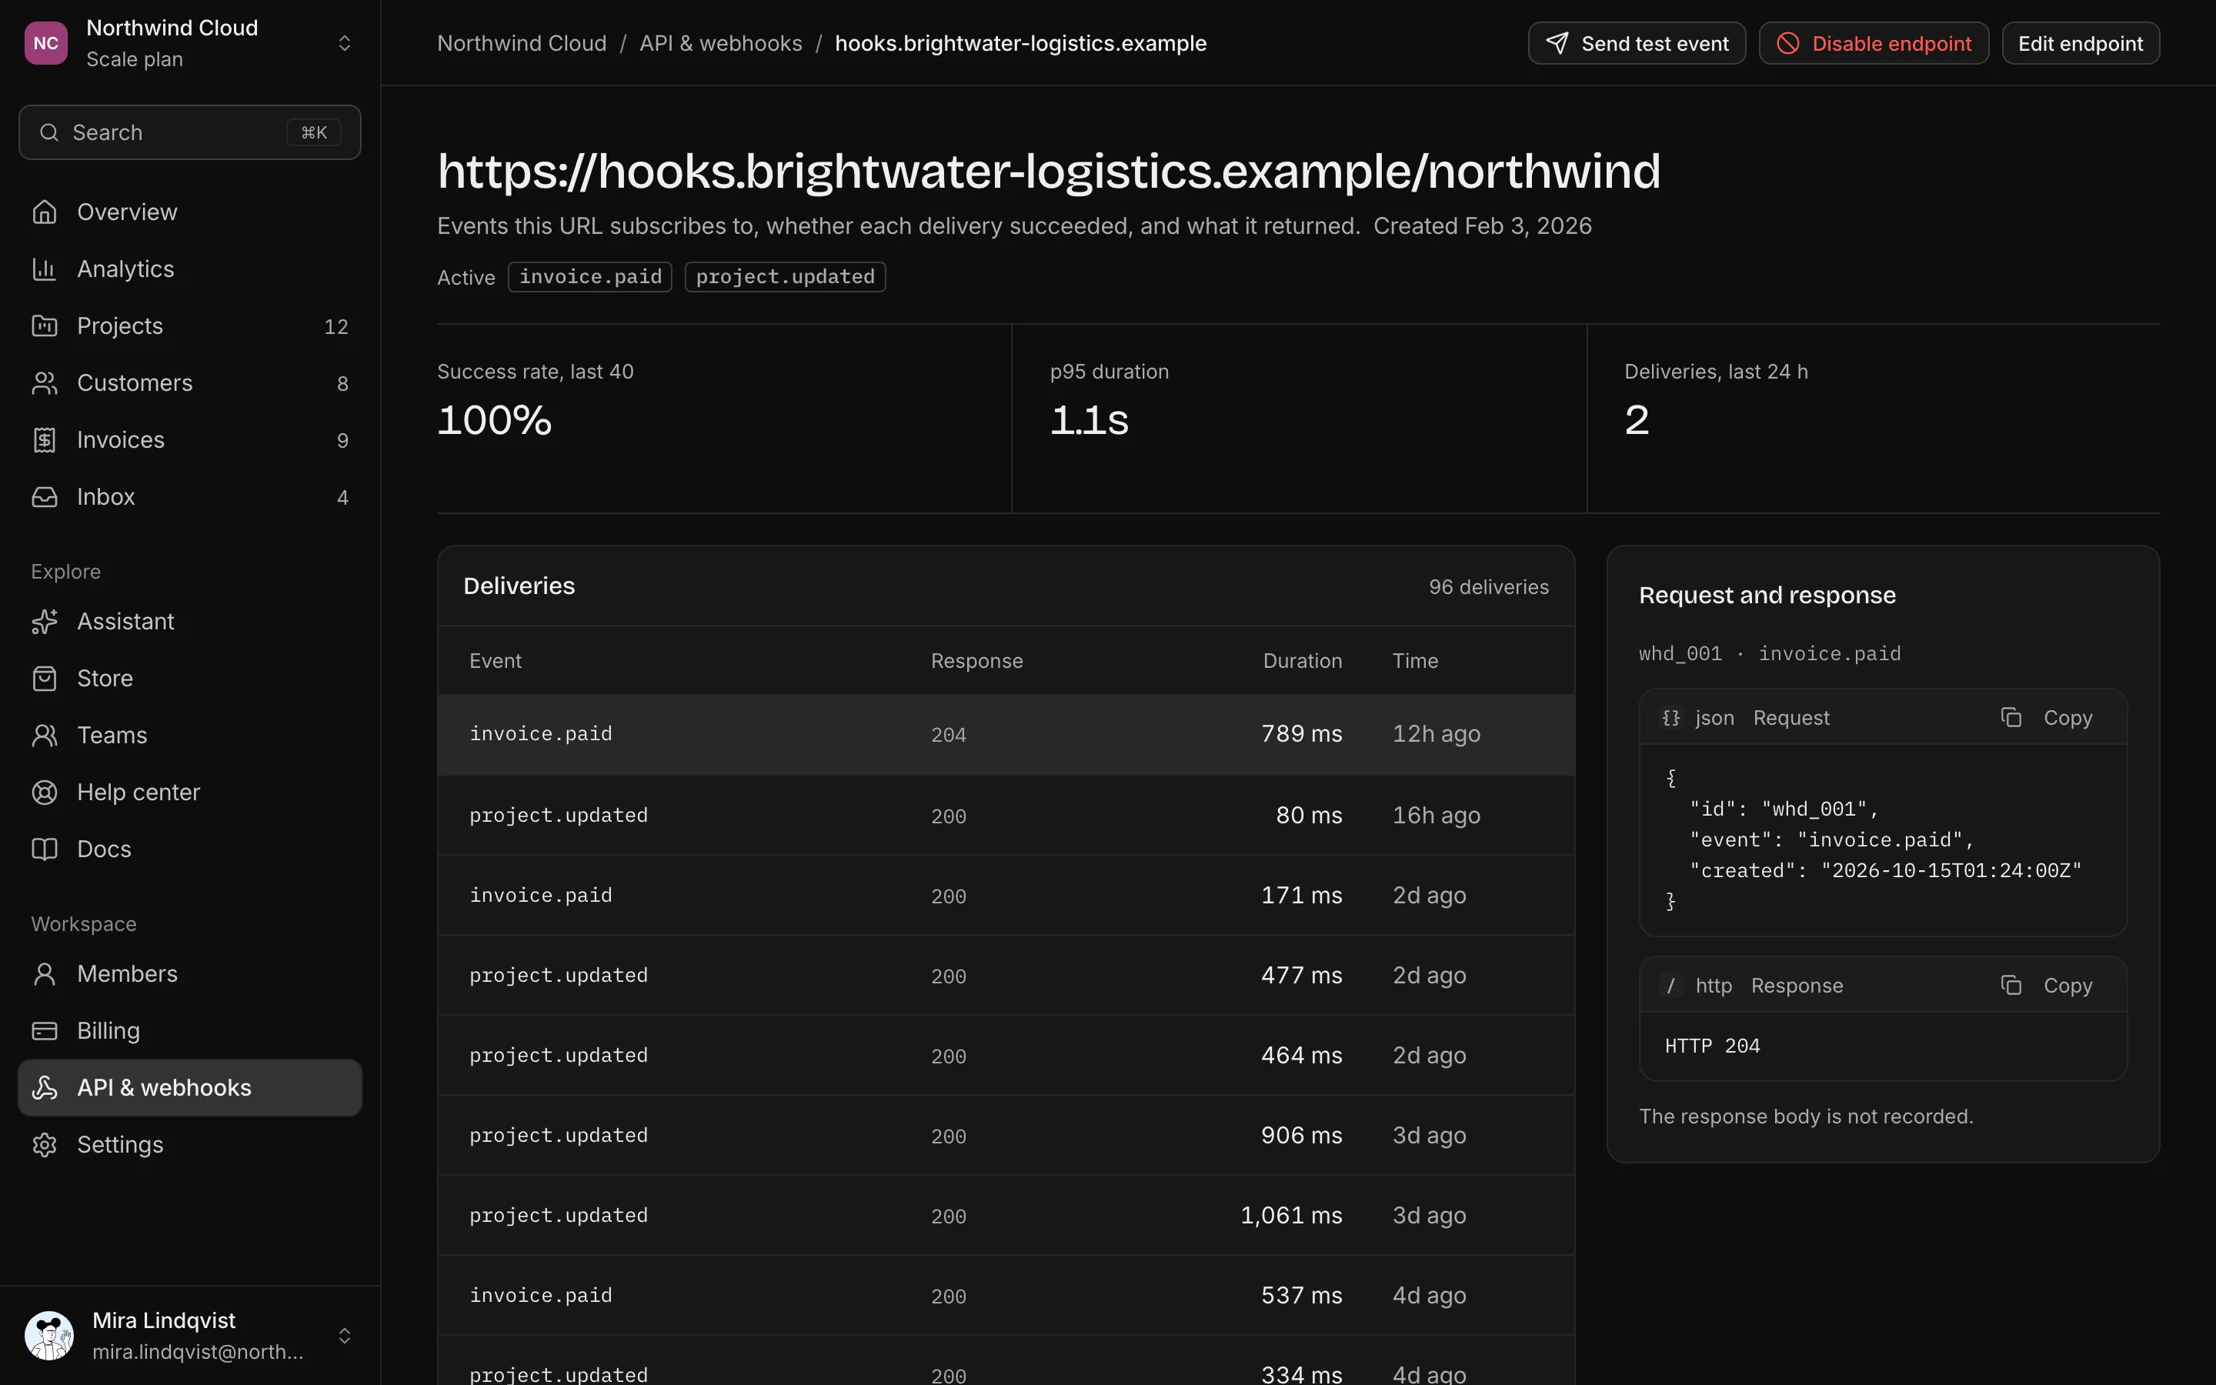2216x1385 pixels.
Task: Click the Settings gear icon
Action: pyautogui.click(x=44, y=1144)
